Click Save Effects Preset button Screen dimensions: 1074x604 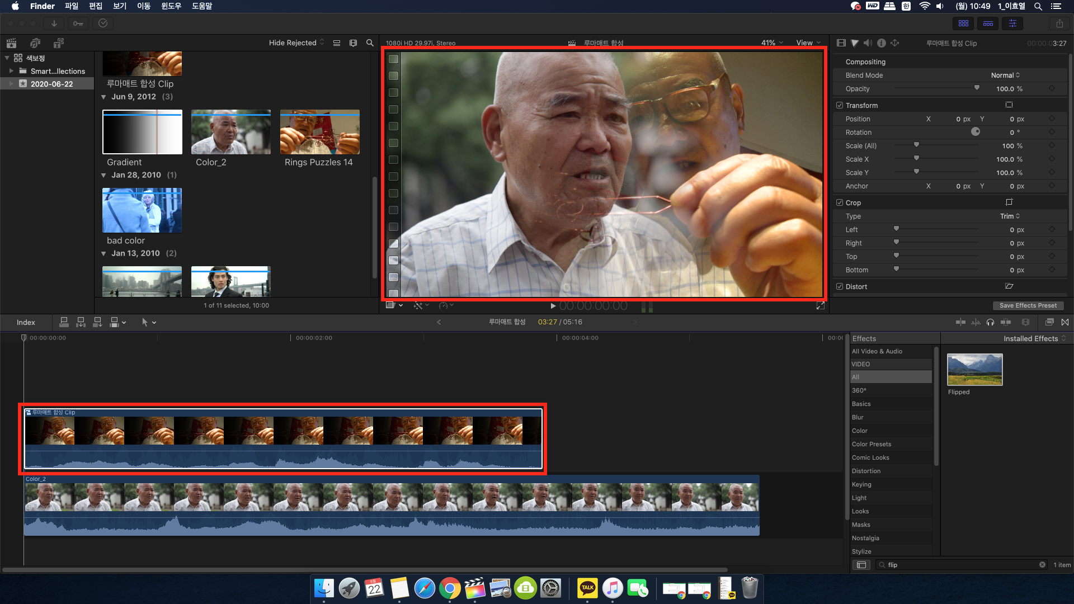[x=1028, y=305]
